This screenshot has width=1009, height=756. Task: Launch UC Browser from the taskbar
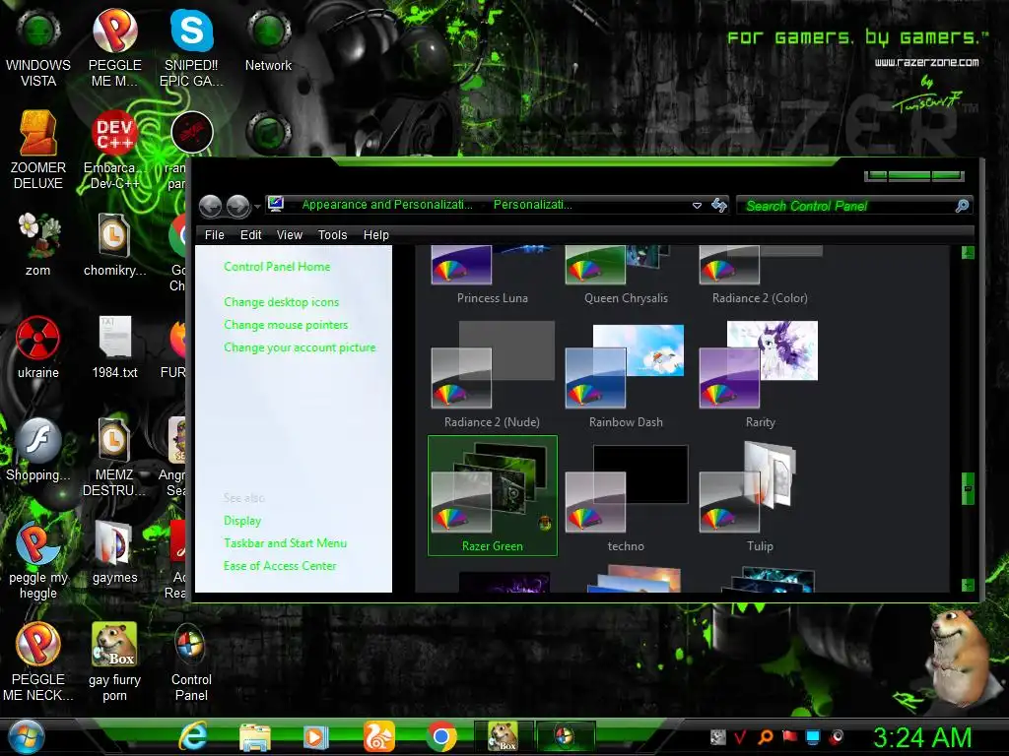(x=378, y=736)
